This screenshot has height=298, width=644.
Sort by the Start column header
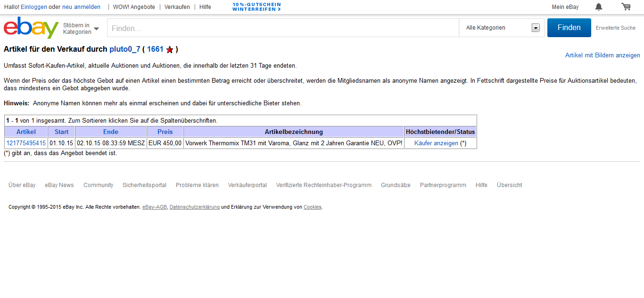point(61,132)
